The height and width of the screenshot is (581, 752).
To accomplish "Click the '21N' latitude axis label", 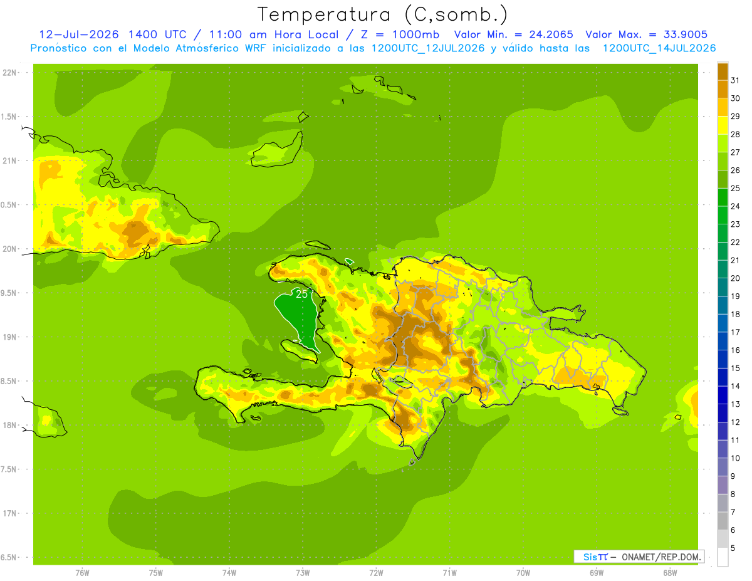I will pyautogui.click(x=9, y=160).
